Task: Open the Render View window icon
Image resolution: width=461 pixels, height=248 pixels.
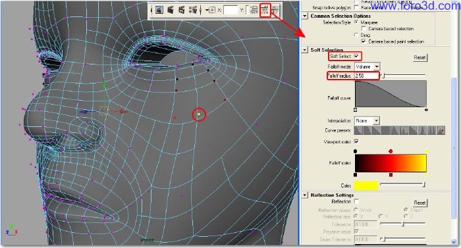Action: pyautogui.click(x=159, y=10)
